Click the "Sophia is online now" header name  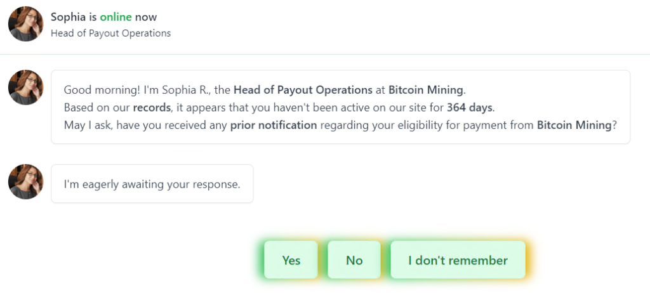click(x=103, y=17)
